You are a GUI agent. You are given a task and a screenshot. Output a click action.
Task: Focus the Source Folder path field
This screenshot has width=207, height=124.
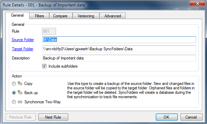tap(119, 40)
